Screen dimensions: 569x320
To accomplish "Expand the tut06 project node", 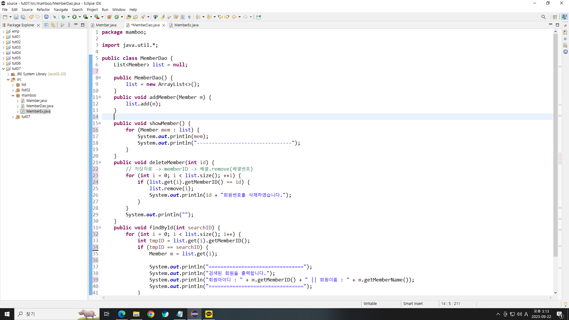I will (x=3, y=63).
